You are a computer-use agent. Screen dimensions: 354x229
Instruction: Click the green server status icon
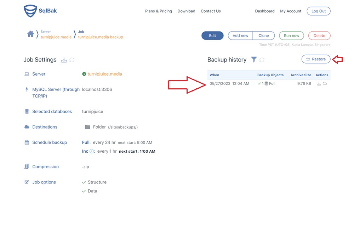84,74
